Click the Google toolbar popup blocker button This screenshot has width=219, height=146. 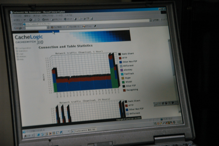[73, 27]
